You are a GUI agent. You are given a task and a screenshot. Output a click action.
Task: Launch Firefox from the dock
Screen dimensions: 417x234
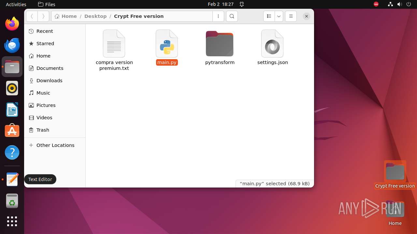pyautogui.click(x=12, y=24)
